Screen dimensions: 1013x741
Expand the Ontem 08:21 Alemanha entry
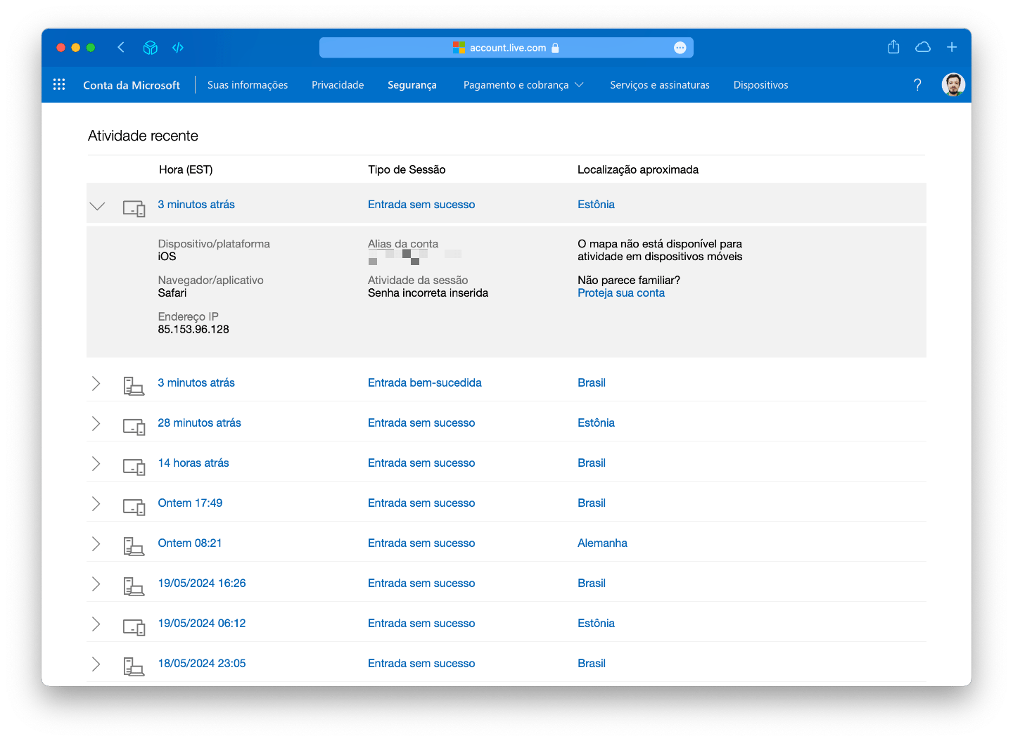point(96,543)
